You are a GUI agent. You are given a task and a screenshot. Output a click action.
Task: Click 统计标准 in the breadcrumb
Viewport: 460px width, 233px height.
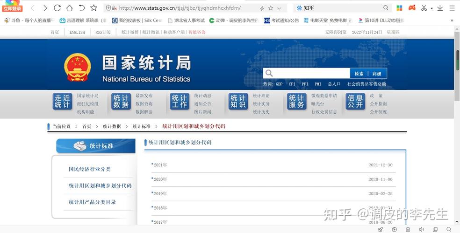141,126
